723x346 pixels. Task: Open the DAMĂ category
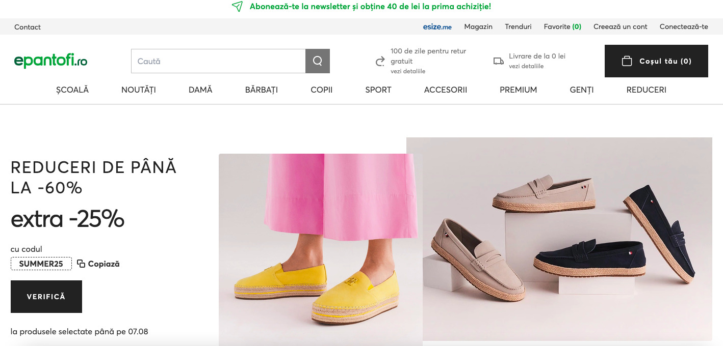pos(200,90)
